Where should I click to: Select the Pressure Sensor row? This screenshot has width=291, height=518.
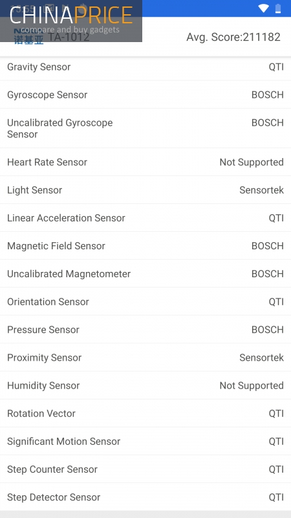[145, 330]
